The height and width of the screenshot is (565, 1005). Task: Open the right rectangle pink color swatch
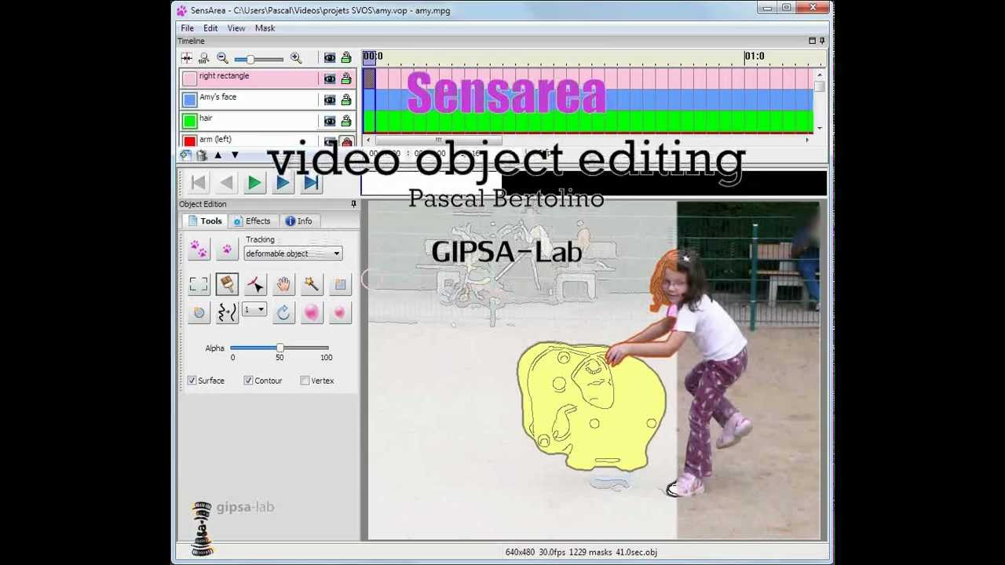[x=189, y=78]
